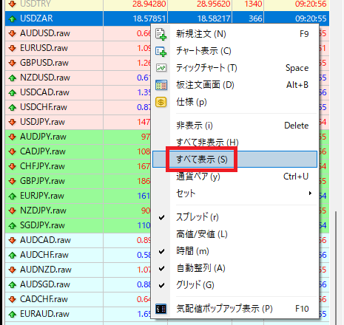344x325 pixels.
Task: Expand the セット submenu arrow
Action: (310, 194)
